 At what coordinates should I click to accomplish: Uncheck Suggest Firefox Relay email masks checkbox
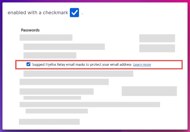pyautogui.click(x=28, y=64)
